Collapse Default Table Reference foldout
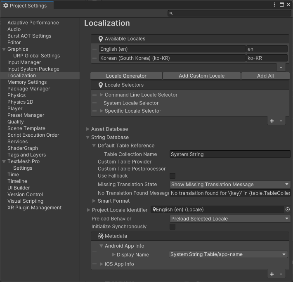Image resolution: width=293 pixels, height=282 pixels. pos(94,146)
